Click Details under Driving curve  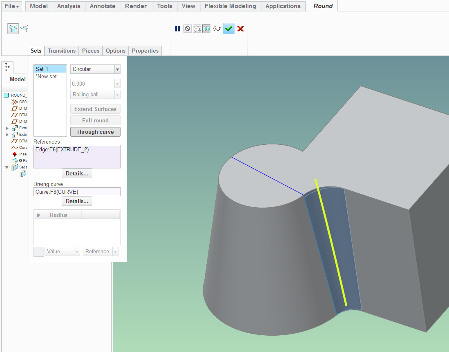(77, 201)
